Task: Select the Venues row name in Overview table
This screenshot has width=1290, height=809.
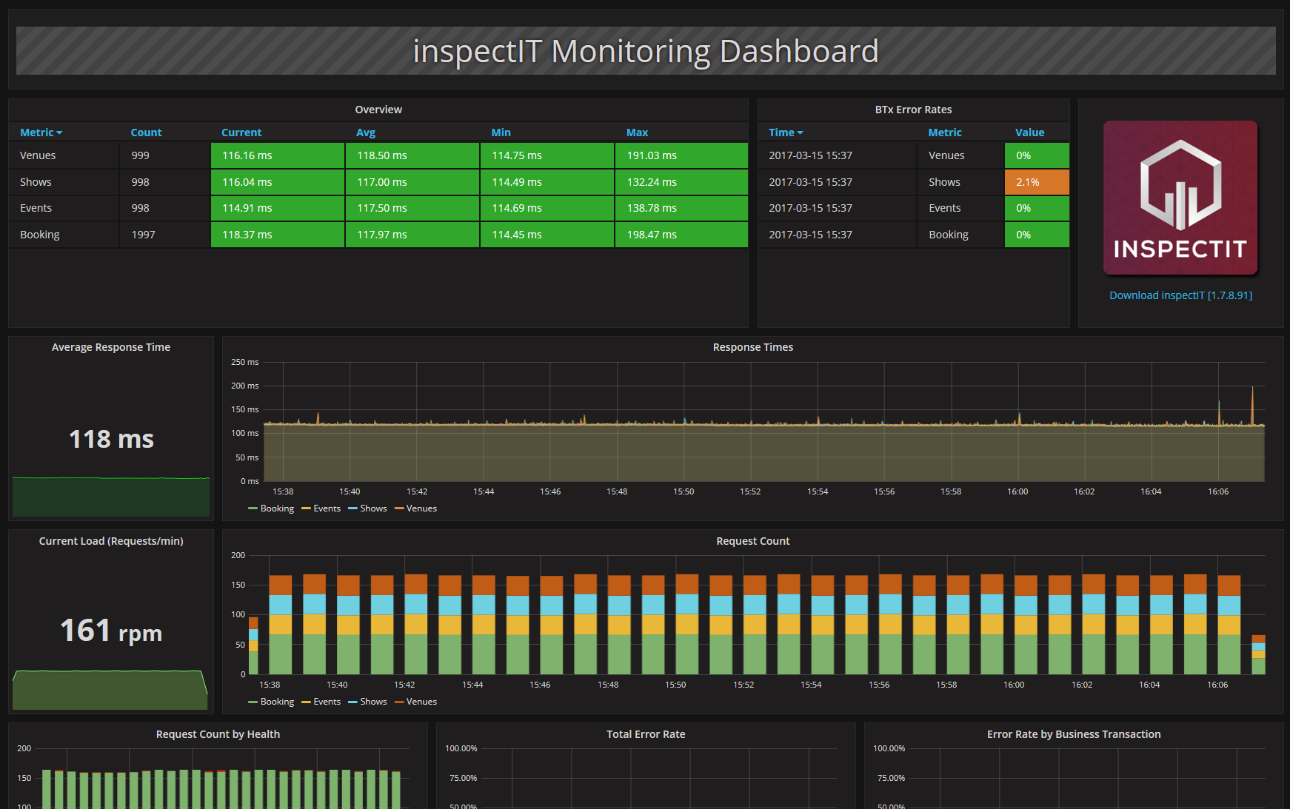Action: pyautogui.click(x=38, y=155)
